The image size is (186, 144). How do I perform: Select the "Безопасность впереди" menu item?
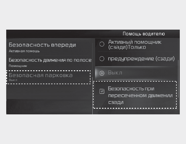[42, 45]
